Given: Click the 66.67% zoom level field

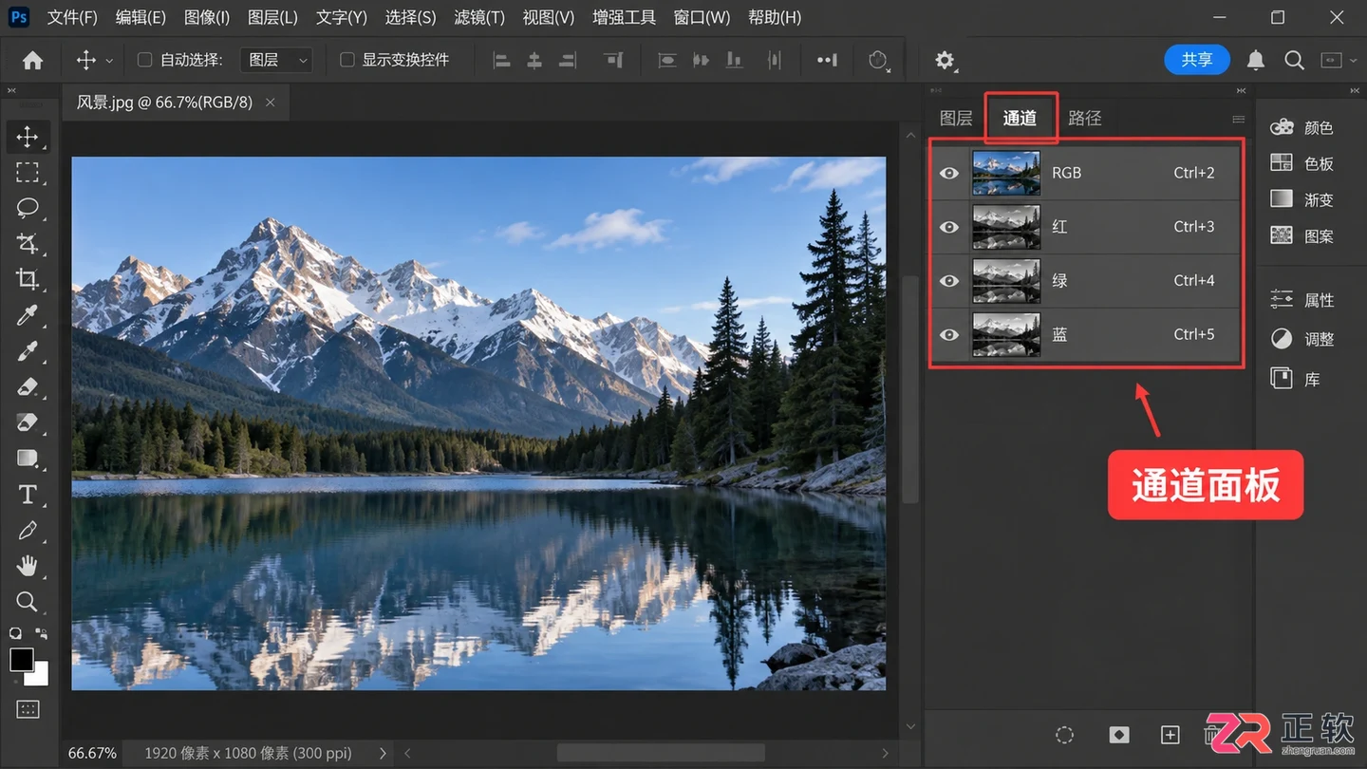Looking at the screenshot, I should [x=92, y=753].
